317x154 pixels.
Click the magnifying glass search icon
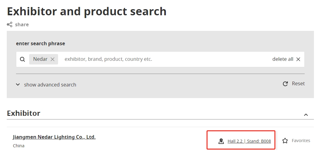coord(22,59)
